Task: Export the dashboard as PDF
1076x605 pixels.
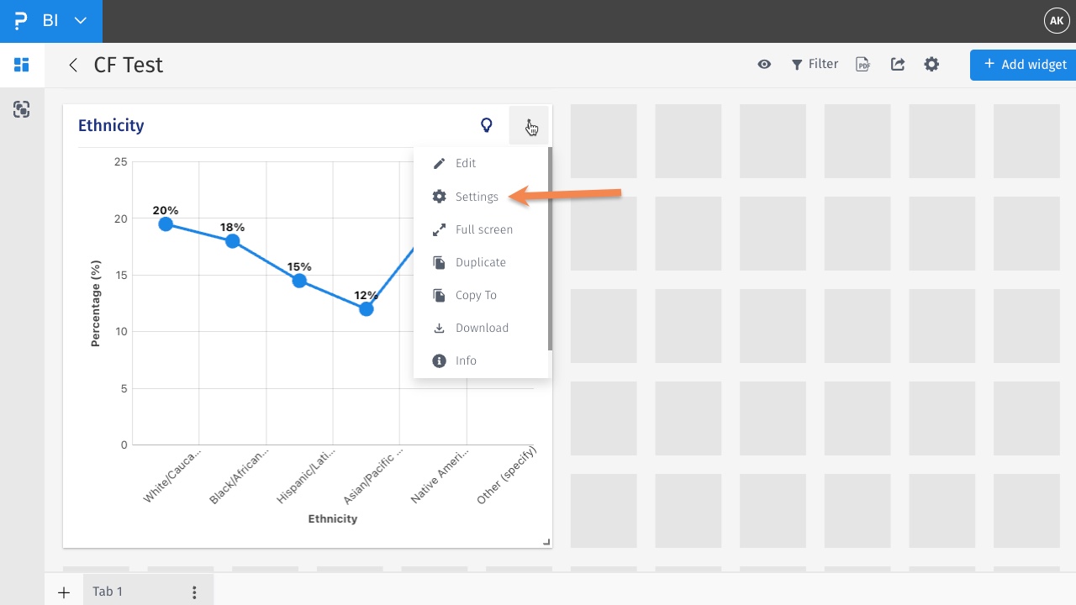Action: [862, 65]
